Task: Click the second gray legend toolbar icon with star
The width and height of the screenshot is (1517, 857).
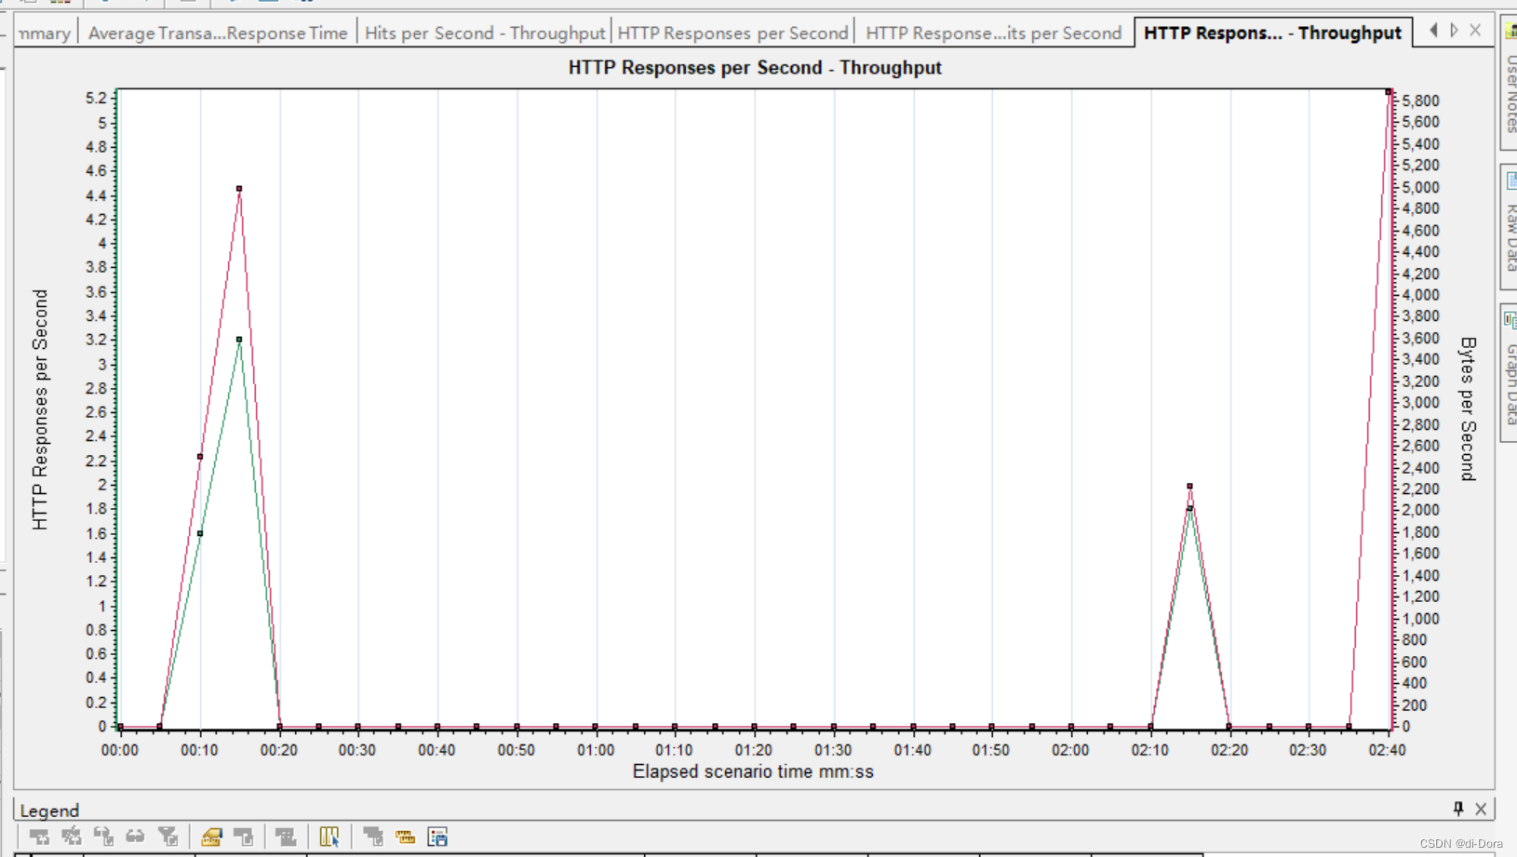Action: click(x=72, y=837)
